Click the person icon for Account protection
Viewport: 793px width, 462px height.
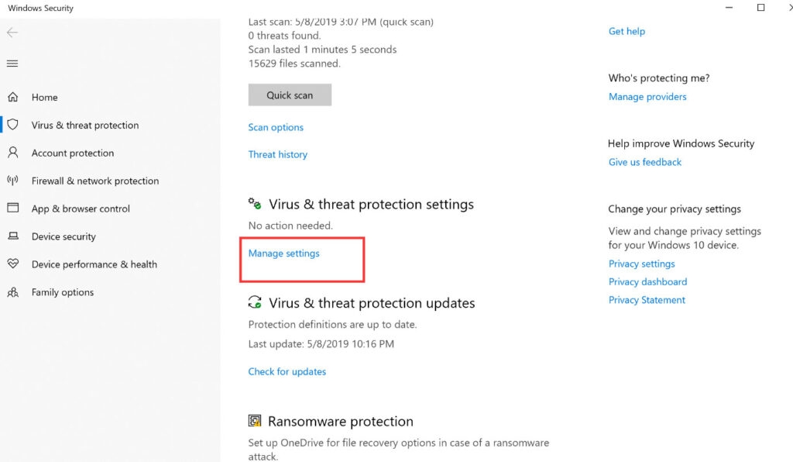pyautogui.click(x=12, y=152)
